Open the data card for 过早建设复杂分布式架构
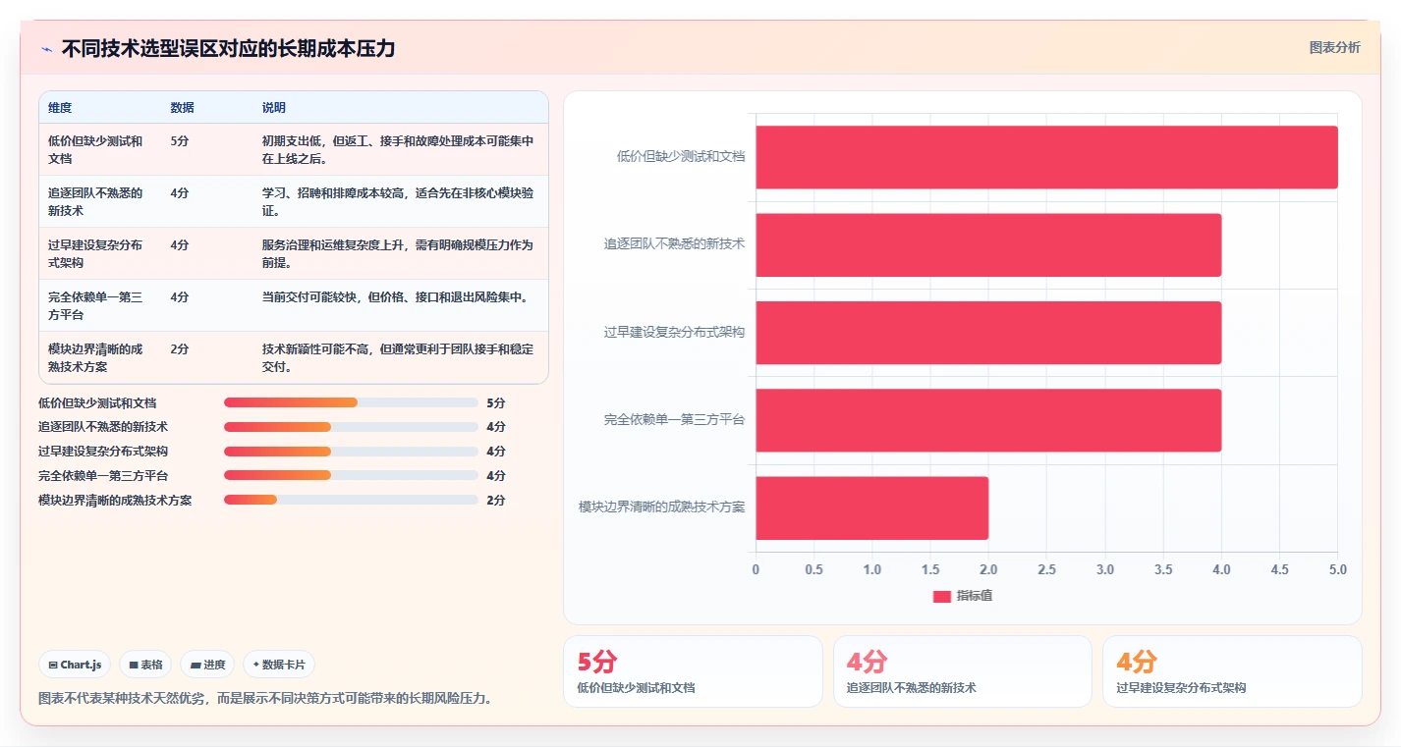The image size is (1401, 747). pos(1232,671)
